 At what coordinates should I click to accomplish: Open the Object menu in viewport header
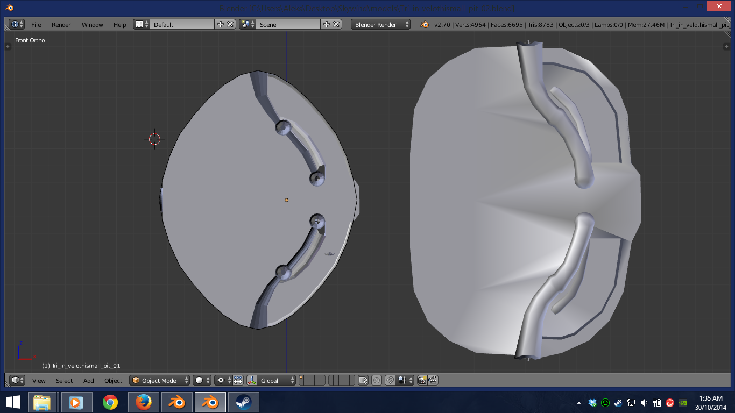point(114,381)
